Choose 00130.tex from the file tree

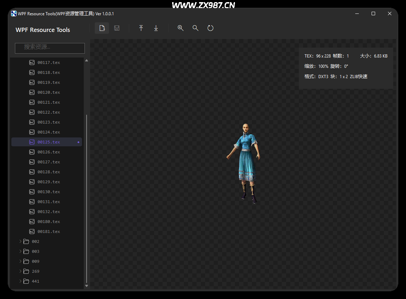(49, 192)
